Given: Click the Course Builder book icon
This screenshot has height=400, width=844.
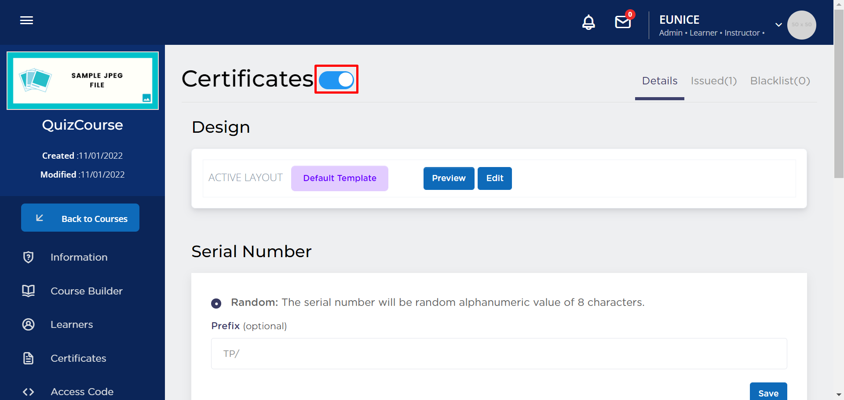Looking at the screenshot, I should pos(29,291).
